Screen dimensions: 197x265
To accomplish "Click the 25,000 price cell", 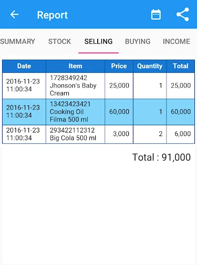I will pyautogui.click(x=119, y=85).
